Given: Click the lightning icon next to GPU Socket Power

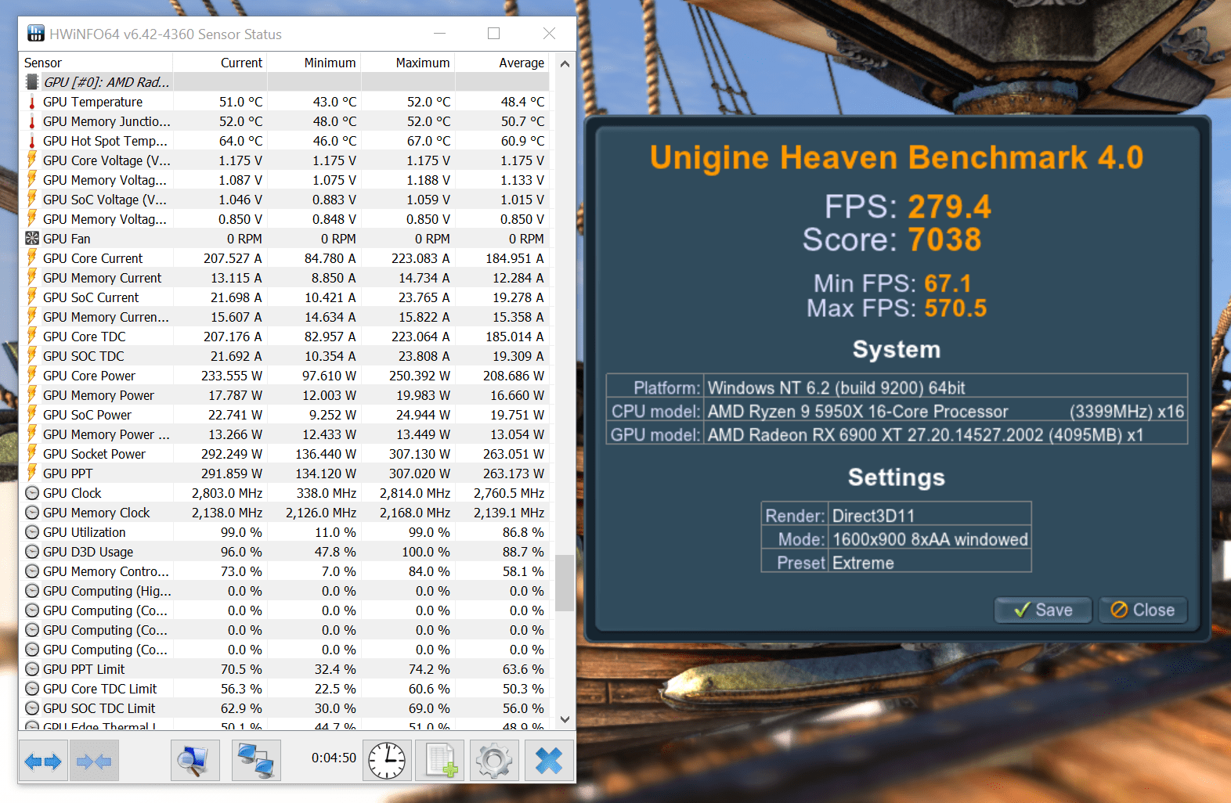Looking at the screenshot, I should click(32, 453).
